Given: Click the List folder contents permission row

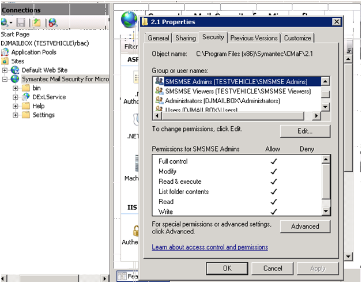Looking at the screenshot, I should 237,191.
